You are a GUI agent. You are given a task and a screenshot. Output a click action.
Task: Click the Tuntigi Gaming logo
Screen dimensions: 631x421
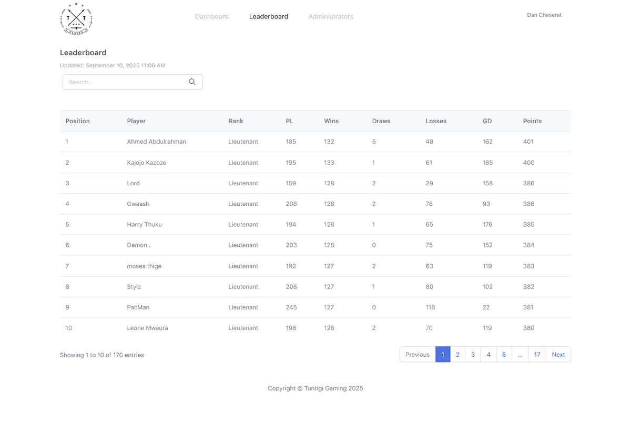click(76, 19)
